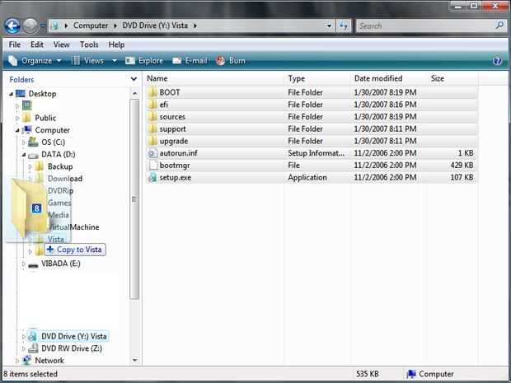Open address bar history dropdown arrow

pyautogui.click(x=329, y=26)
